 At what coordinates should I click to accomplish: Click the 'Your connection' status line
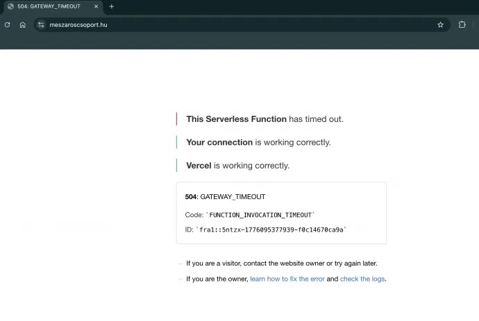258,142
